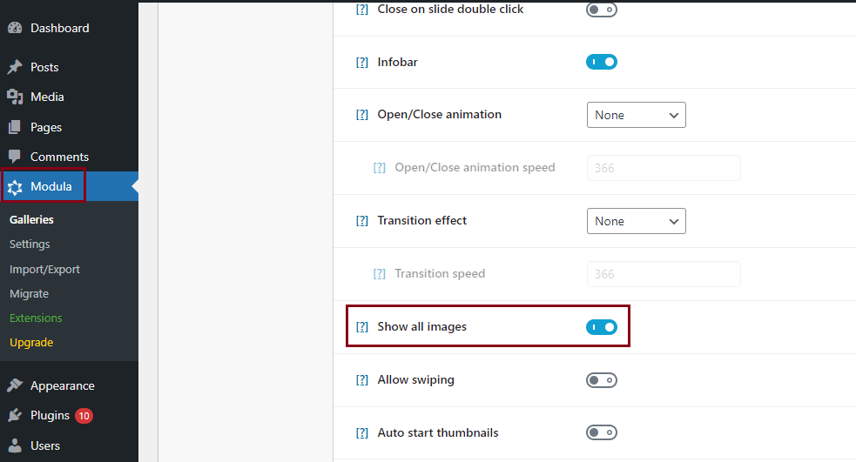
Task: Disable the Infobar toggle
Action: [x=602, y=62]
